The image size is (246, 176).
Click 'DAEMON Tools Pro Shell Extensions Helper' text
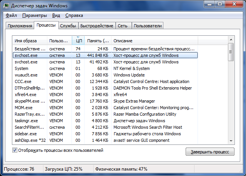pyautogui.click(x=153, y=88)
